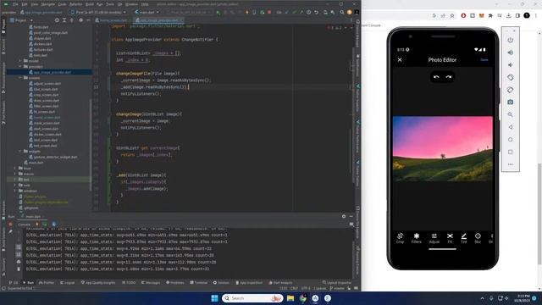Click emulator back triangle button
The image size is (542, 305).
coord(510,127)
